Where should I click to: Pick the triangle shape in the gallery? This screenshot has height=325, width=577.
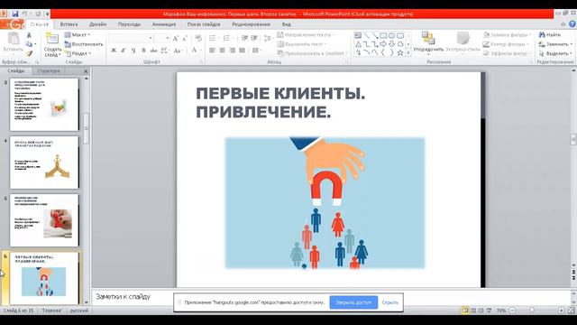coord(358,44)
